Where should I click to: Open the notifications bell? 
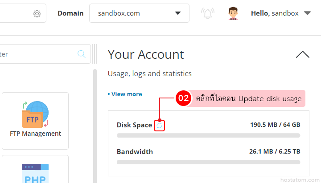pyautogui.click(x=207, y=13)
